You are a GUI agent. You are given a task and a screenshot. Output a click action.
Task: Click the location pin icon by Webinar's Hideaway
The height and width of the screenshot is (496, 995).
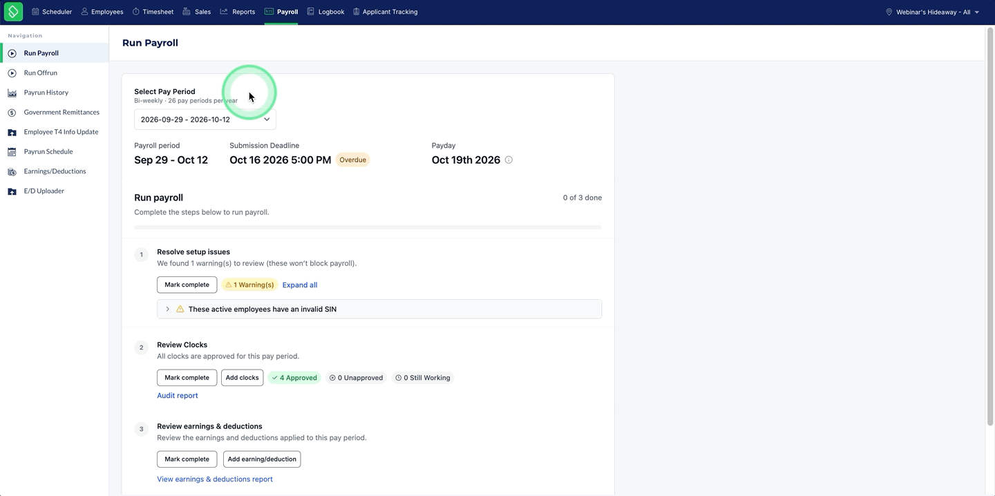point(889,12)
